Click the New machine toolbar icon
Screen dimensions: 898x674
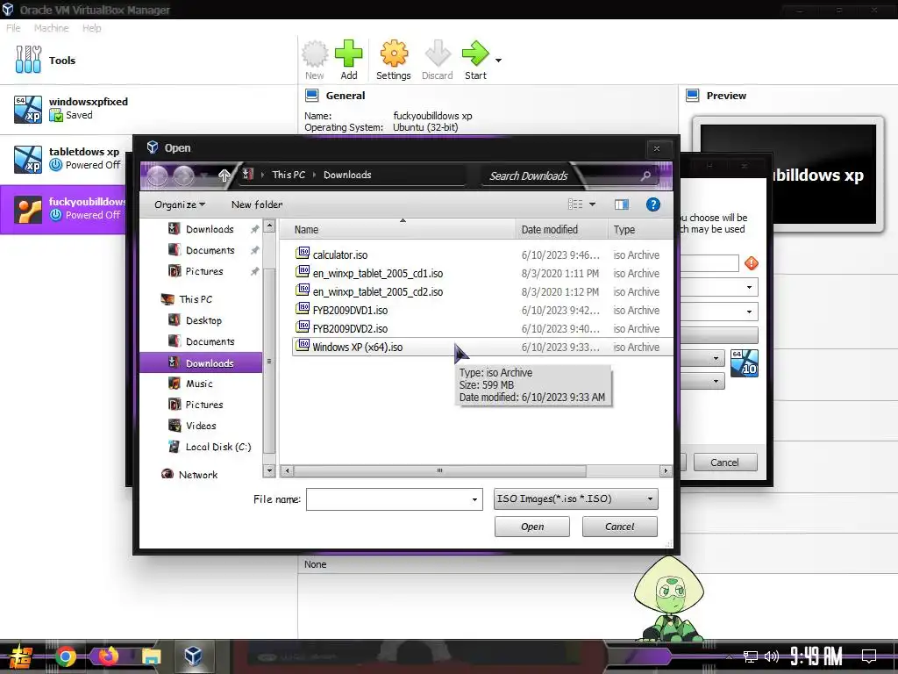click(x=315, y=54)
